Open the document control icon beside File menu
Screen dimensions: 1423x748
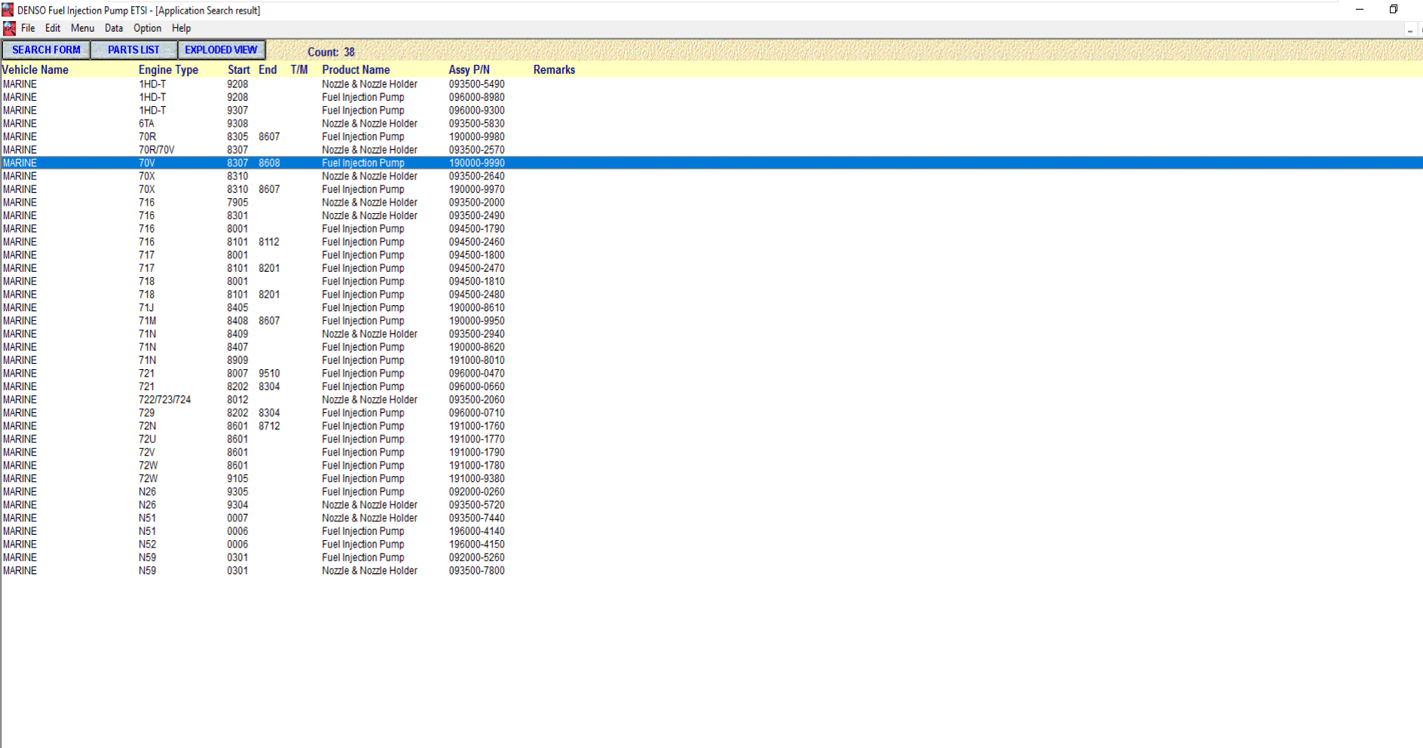tap(9, 29)
